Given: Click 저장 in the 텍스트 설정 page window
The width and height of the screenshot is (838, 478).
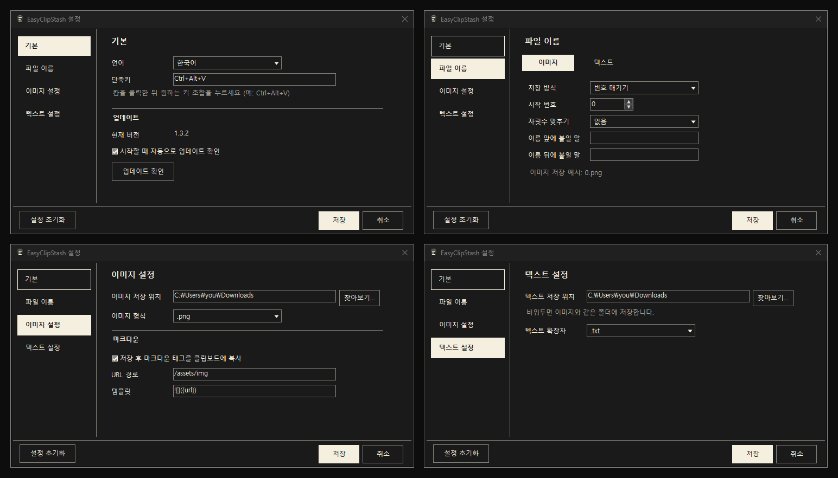Looking at the screenshot, I should (x=752, y=454).
